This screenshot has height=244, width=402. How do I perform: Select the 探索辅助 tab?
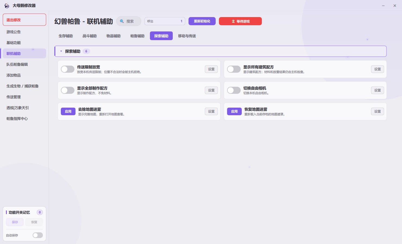click(x=161, y=36)
